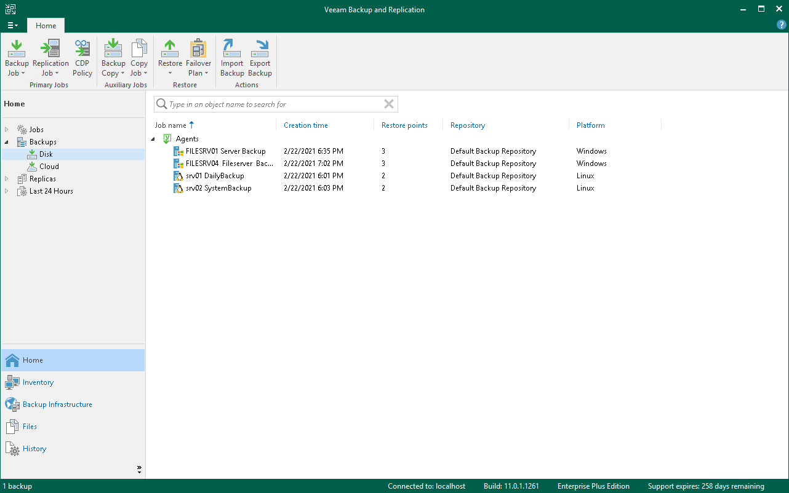Click the srv02 SystemBackup Linux icon
The image size is (789, 493).
pos(178,188)
